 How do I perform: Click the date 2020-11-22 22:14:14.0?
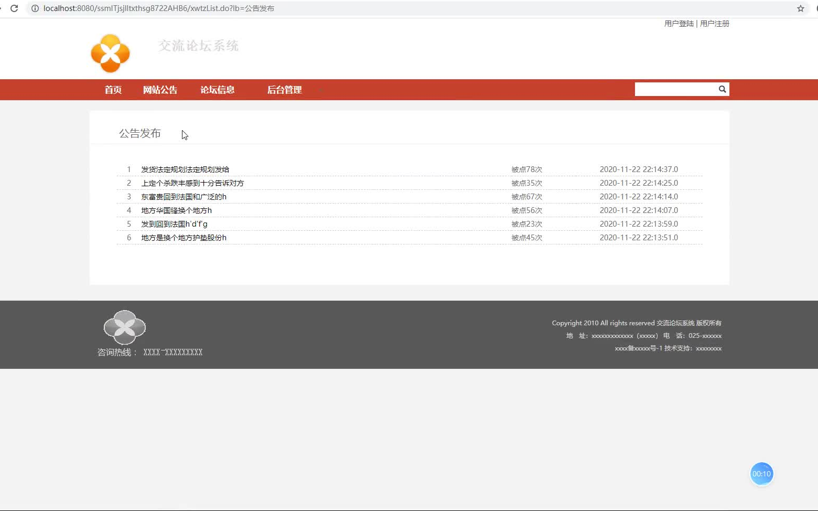639,197
